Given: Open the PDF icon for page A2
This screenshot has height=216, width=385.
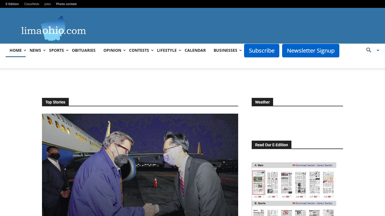Looking at the screenshot, I should coord(274,197).
